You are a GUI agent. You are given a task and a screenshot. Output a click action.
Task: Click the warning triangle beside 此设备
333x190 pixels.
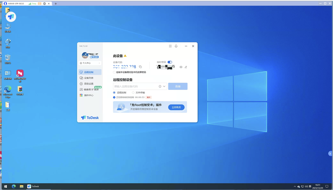[125, 56]
